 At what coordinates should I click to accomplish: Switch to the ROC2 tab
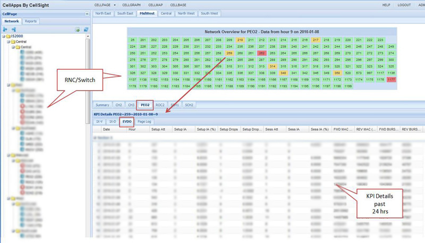click(159, 105)
